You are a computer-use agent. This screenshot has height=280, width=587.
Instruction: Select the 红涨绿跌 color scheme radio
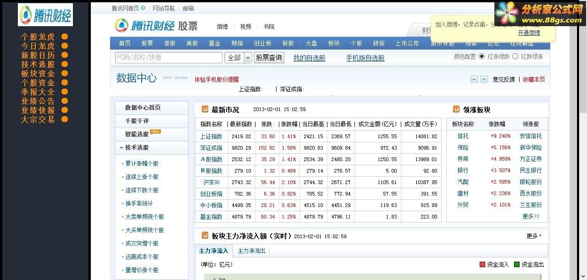coord(482,56)
